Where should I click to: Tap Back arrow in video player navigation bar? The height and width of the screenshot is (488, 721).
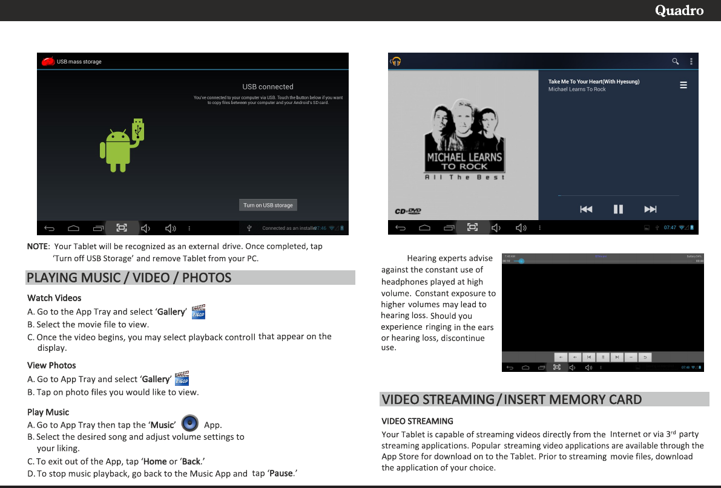tap(510, 367)
